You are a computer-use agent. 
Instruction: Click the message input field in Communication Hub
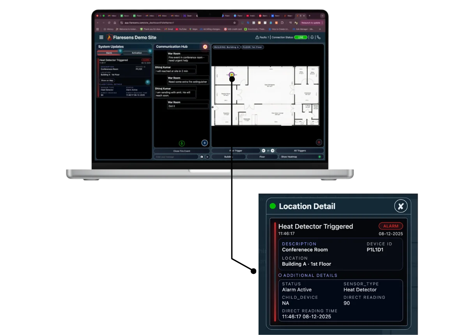tap(175, 157)
